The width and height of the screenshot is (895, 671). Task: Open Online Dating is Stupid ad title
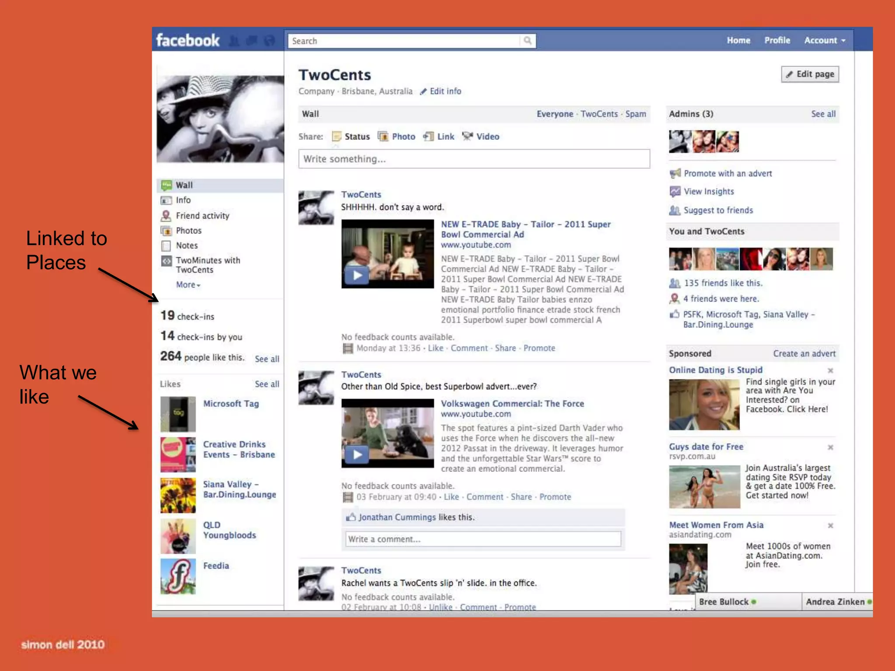pyautogui.click(x=715, y=370)
